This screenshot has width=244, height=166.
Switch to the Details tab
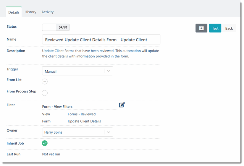(x=14, y=12)
